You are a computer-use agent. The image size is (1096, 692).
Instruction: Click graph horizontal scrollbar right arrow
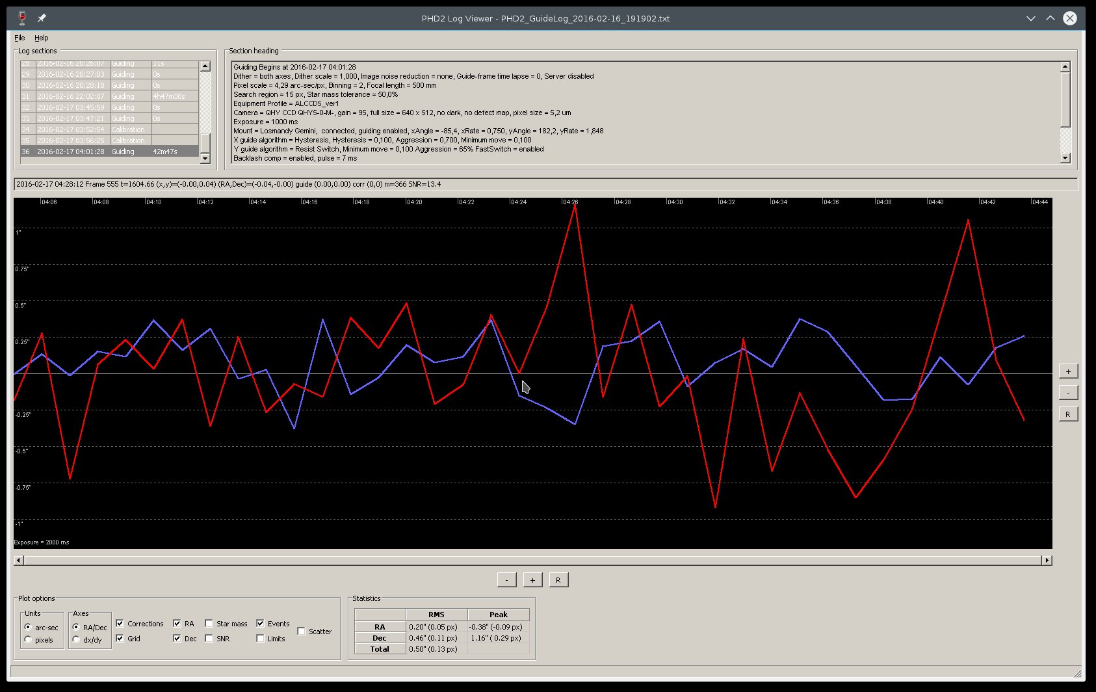[x=1047, y=560]
